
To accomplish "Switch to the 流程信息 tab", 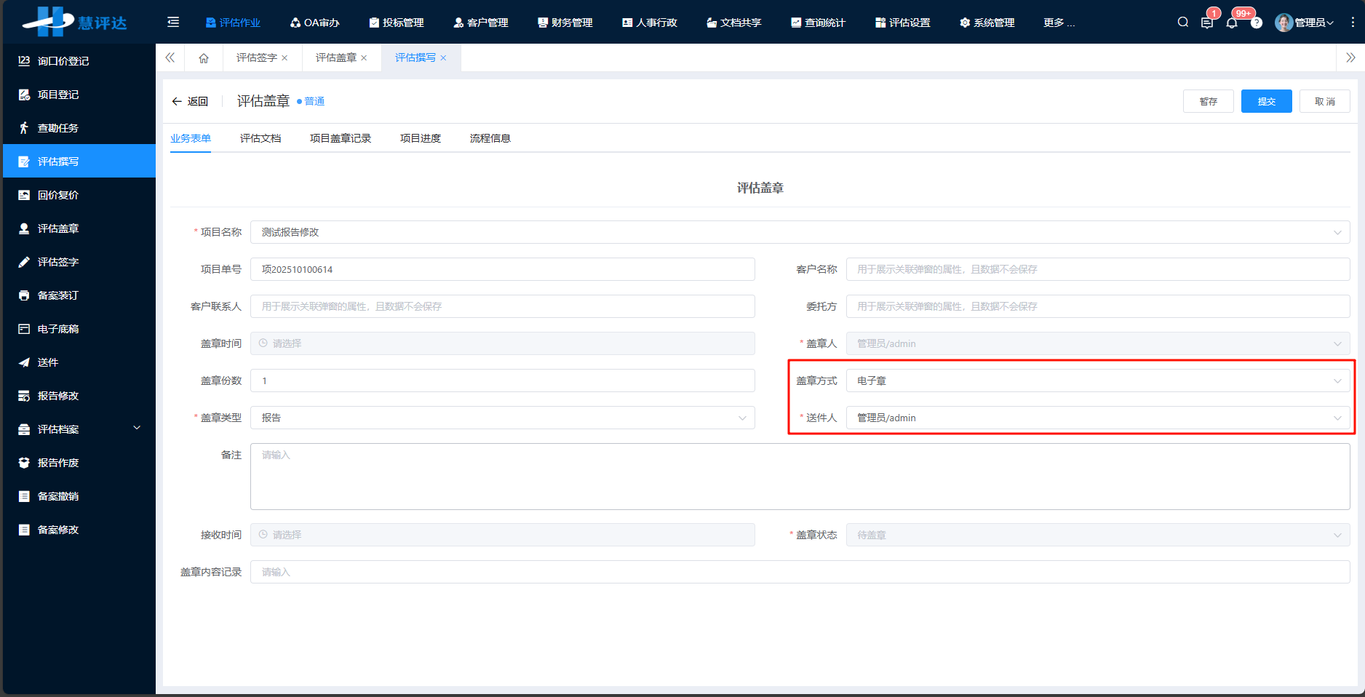I will (x=490, y=138).
